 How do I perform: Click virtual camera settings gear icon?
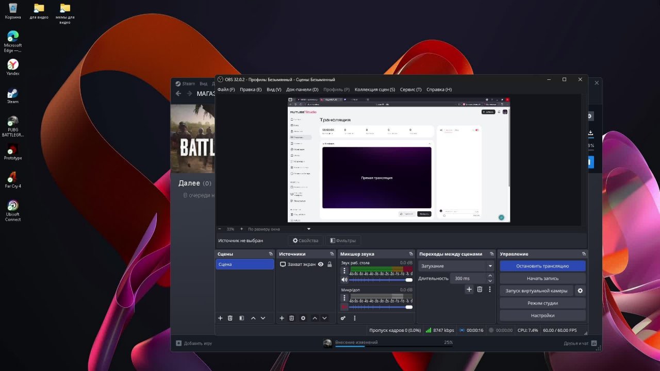(x=580, y=291)
